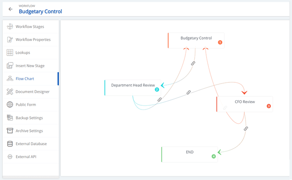This screenshot has height=180, width=292.
Task: Click the Document Designer icon
Action: (x=10, y=92)
